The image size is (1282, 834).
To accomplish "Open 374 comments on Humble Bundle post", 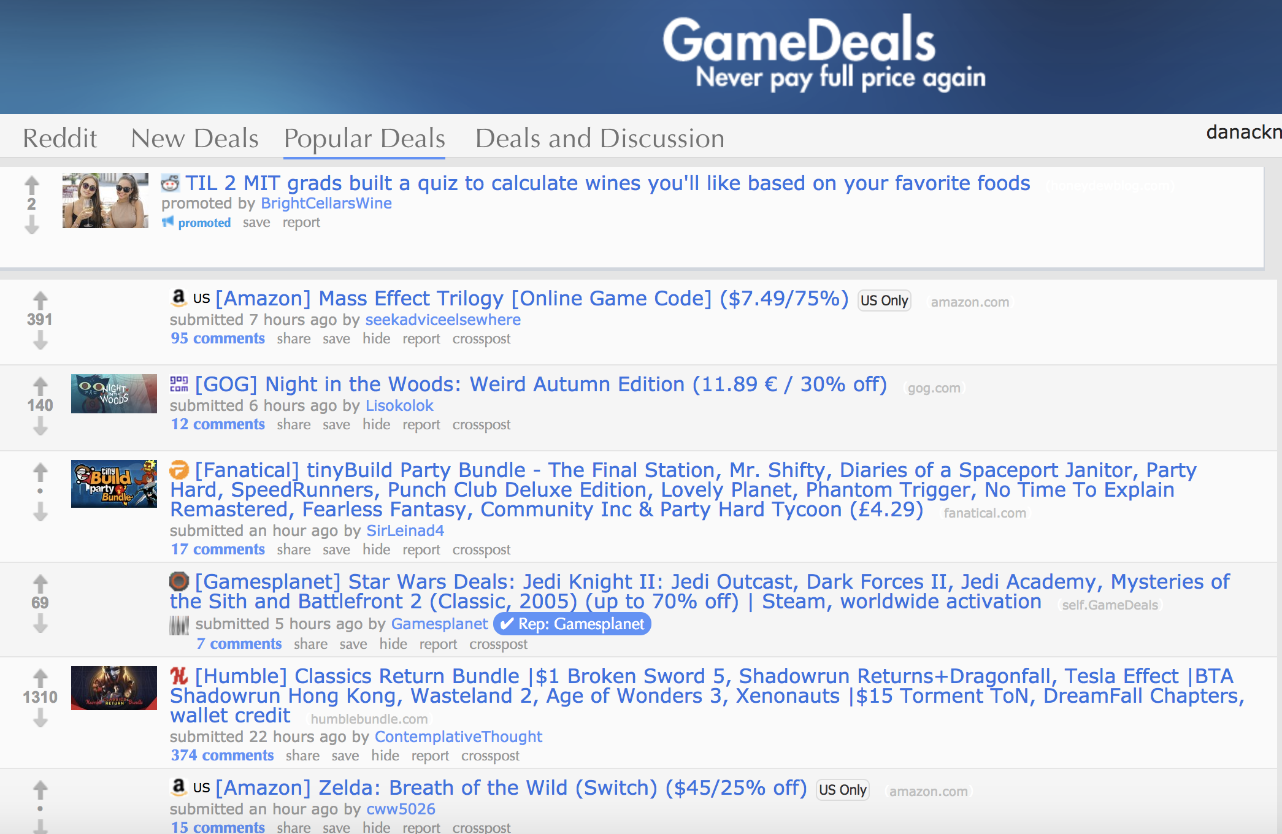I will 222,756.
